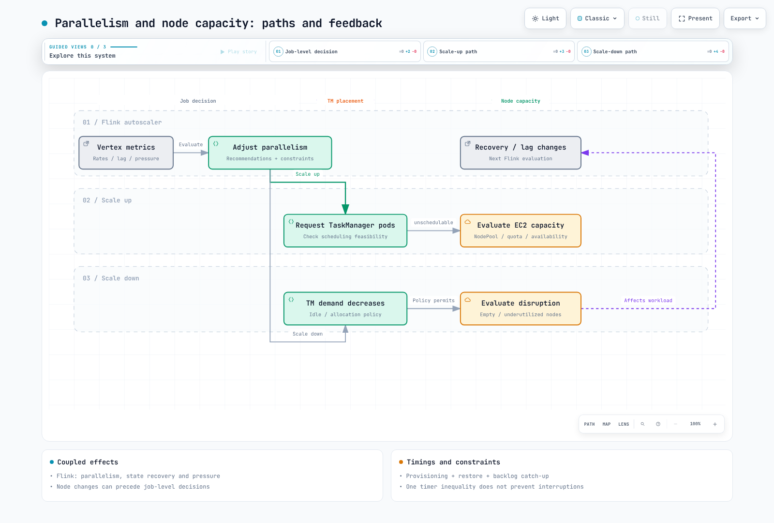Click cloud icon on Evaluate EC2 capacity node
This screenshot has height=523, width=774.
click(x=468, y=222)
